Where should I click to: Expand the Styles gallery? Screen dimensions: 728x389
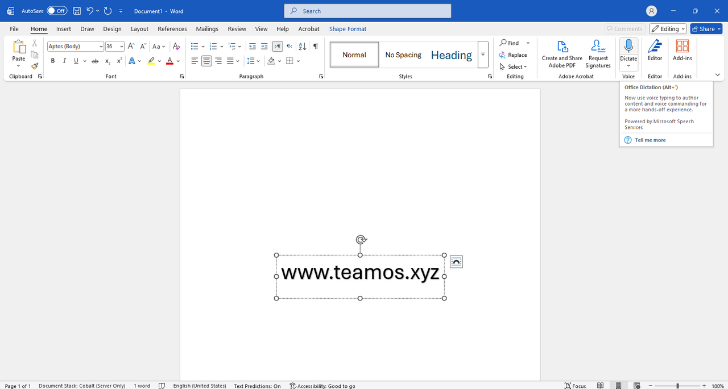pyautogui.click(x=483, y=55)
